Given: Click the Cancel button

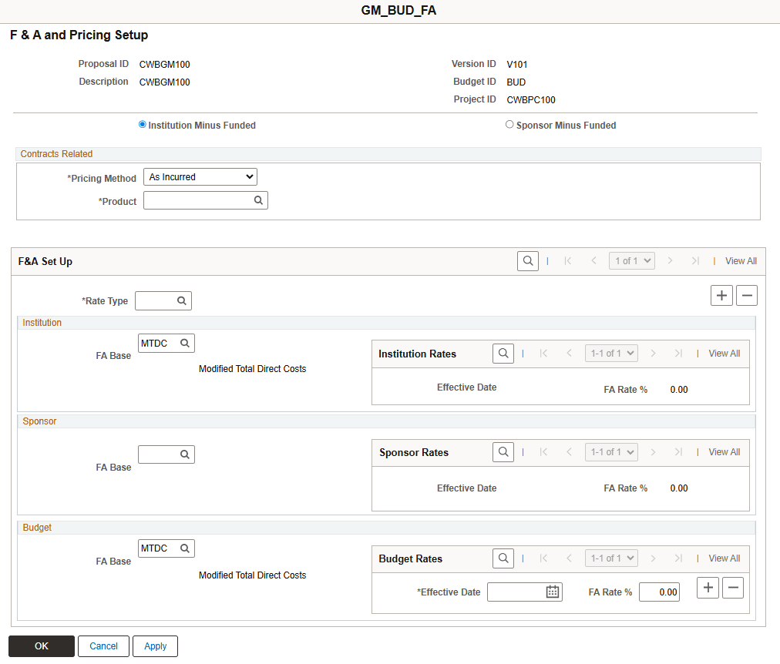Looking at the screenshot, I should pyautogui.click(x=103, y=646).
